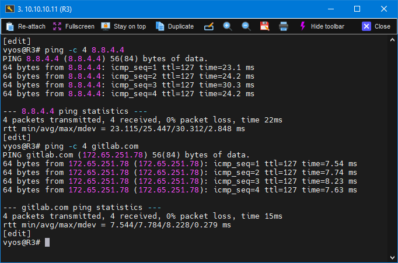Image resolution: width=398 pixels, height=263 pixels.
Task: Click the 'PING gitlab.com (172.65.251.78)' header line
Action: click(x=127, y=155)
